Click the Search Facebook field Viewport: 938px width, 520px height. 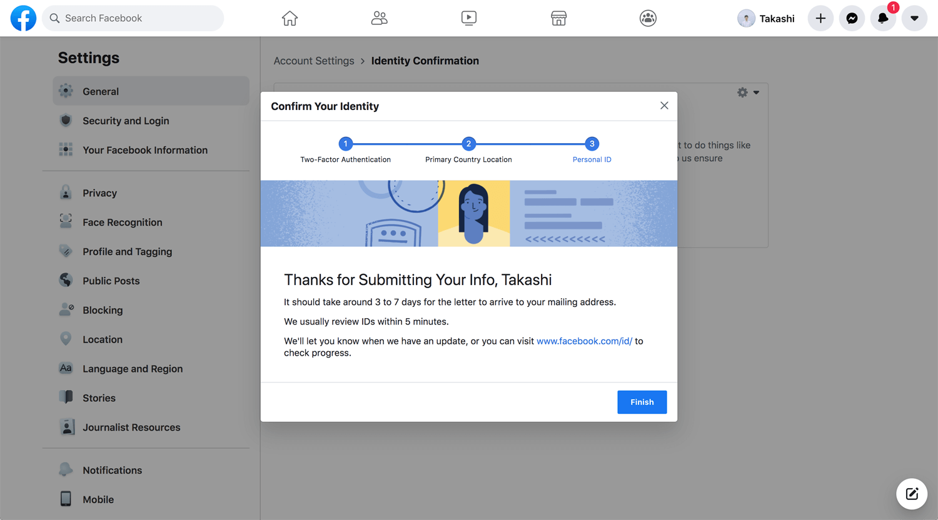[133, 18]
